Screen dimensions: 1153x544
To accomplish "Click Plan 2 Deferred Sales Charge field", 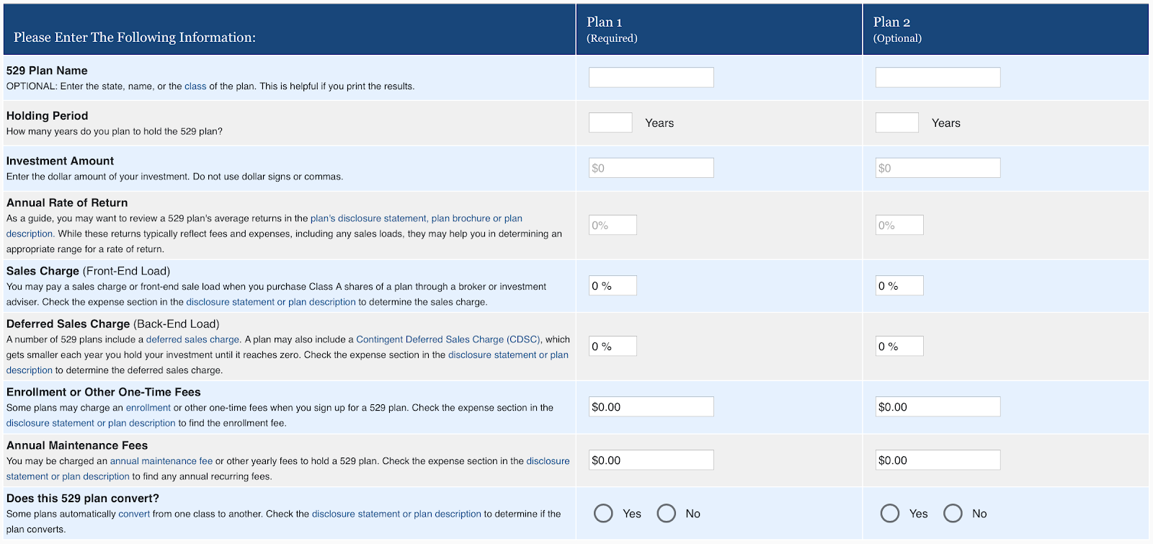I will (x=899, y=346).
